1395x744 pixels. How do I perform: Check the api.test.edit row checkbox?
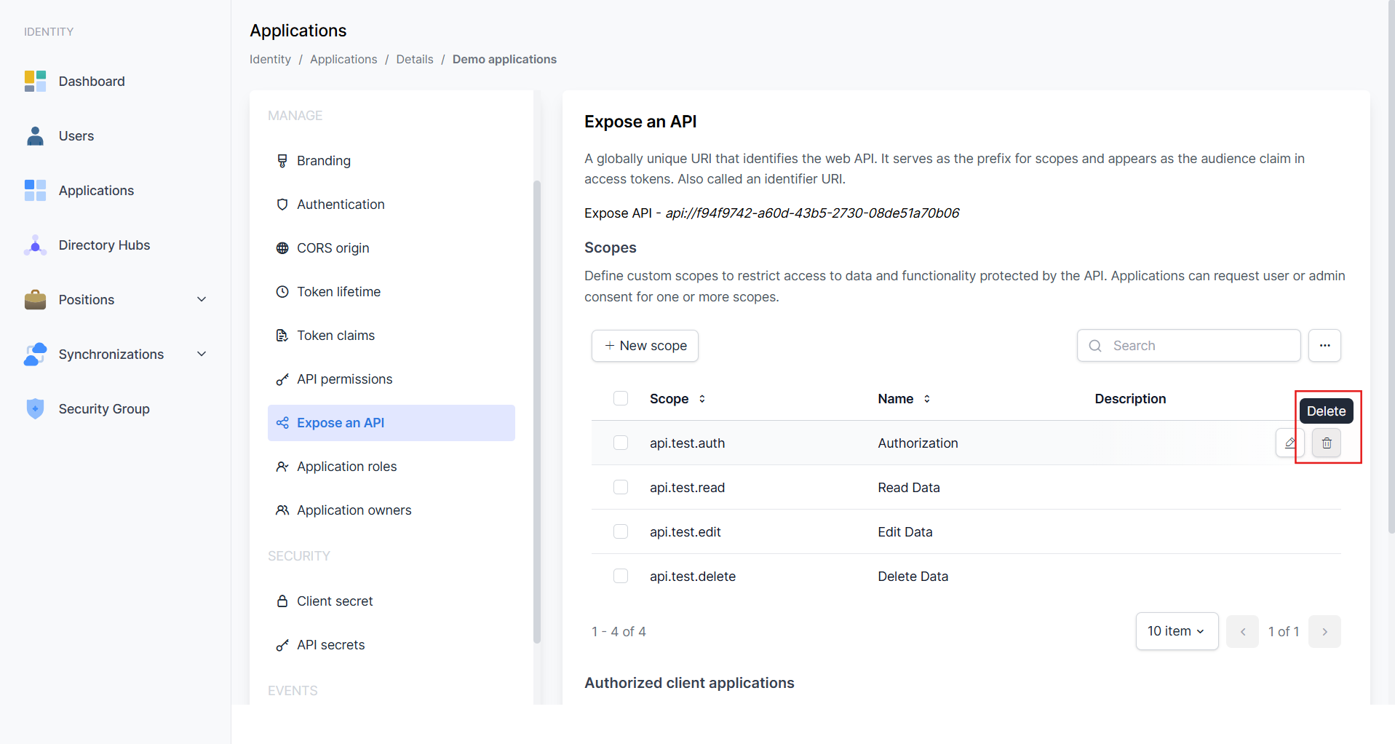pos(621,531)
